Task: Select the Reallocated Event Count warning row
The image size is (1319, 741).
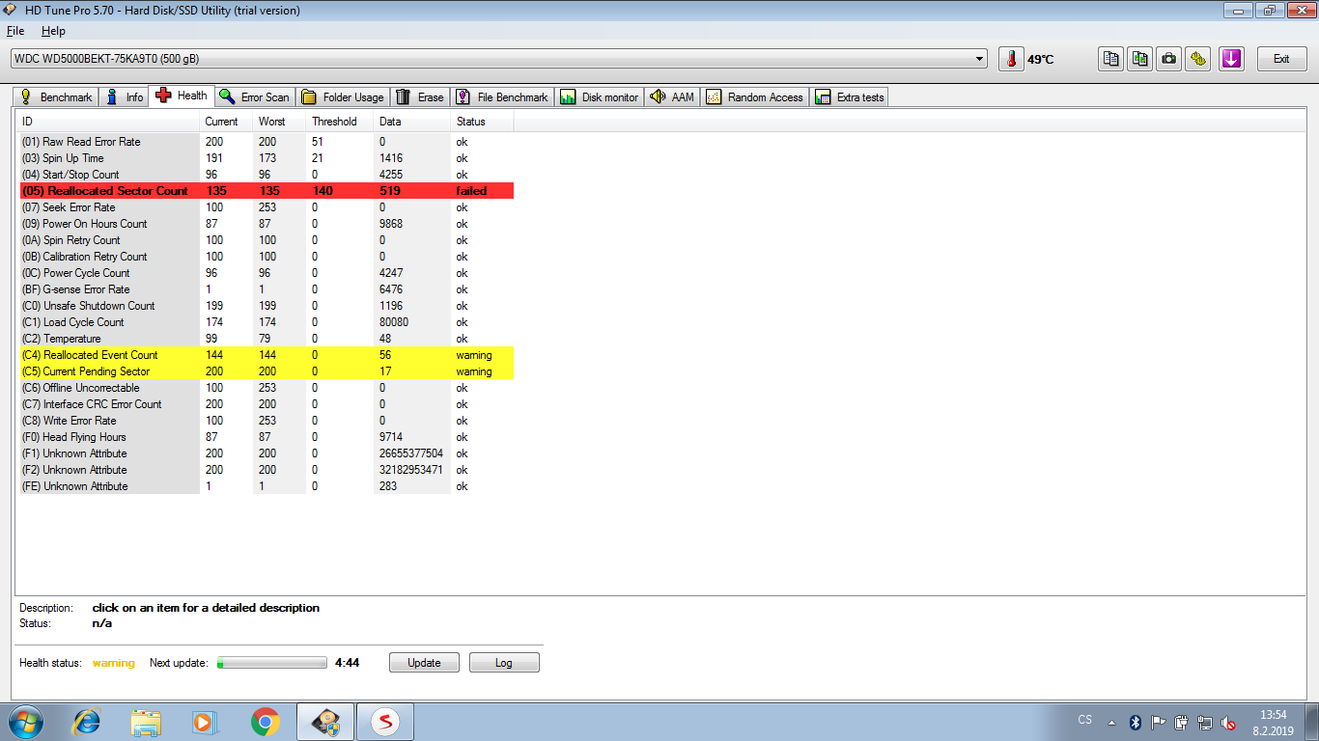Action: tap(265, 355)
